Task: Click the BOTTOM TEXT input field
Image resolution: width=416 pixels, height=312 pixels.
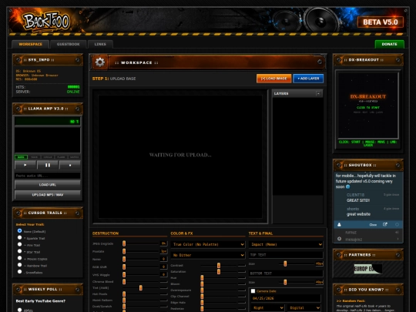Action: [286, 273]
